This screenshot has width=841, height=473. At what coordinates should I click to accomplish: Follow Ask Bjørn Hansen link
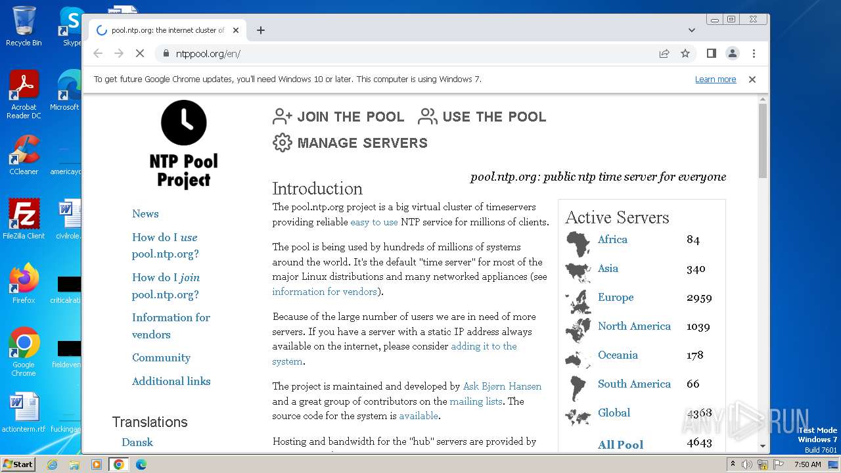(x=502, y=386)
